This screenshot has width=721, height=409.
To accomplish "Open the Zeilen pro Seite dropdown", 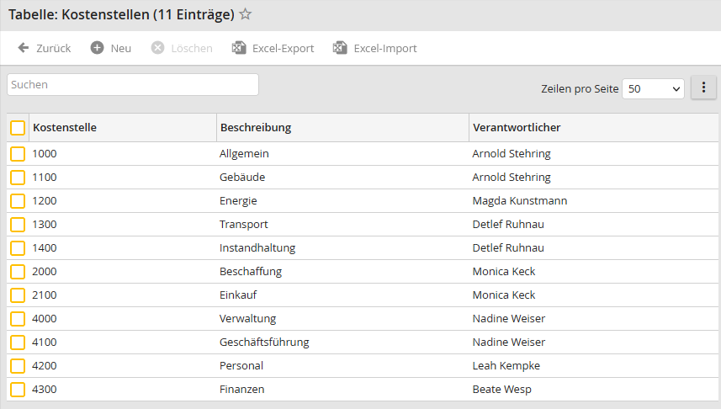I will tap(653, 88).
